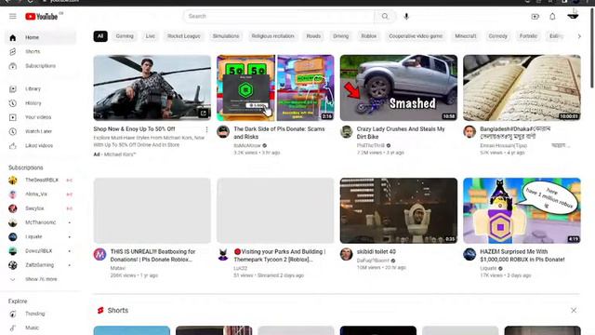Screen dimensions: 595x335
Task: Open the account avatar menu
Action: [573, 16]
